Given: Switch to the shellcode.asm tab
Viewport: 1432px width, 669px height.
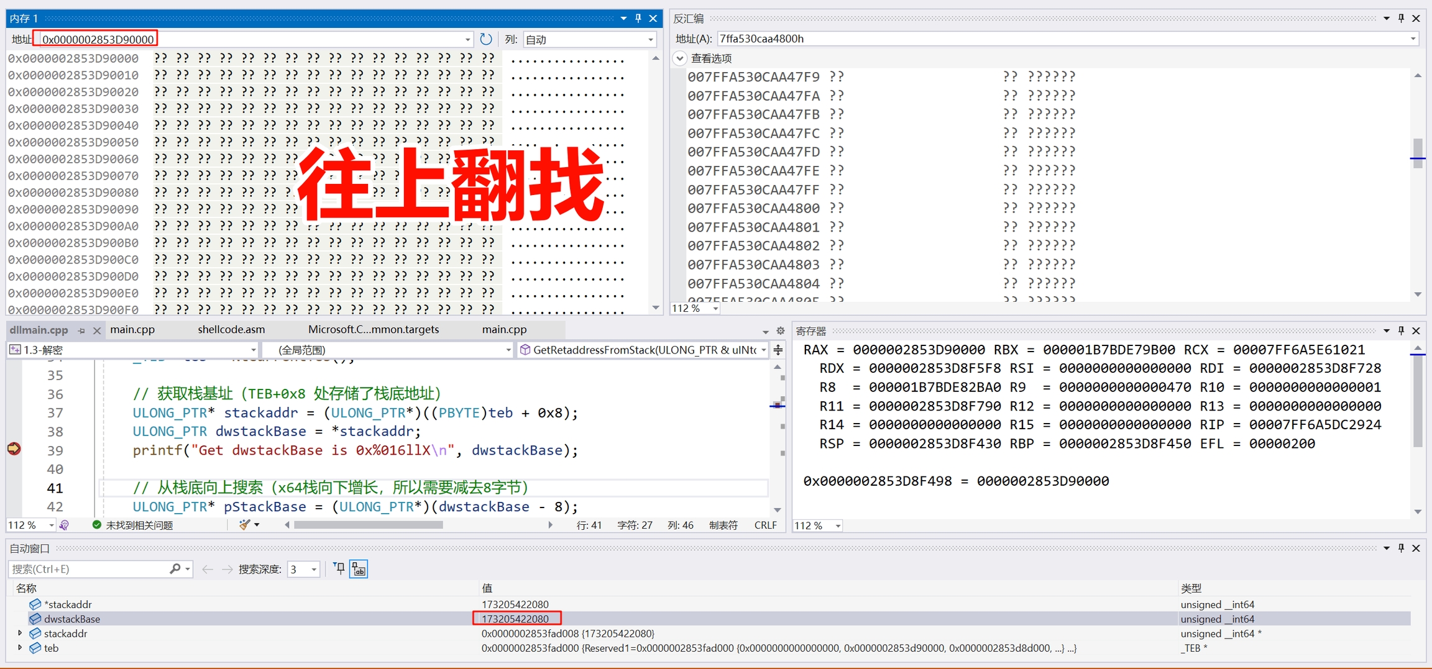Looking at the screenshot, I should [x=231, y=330].
